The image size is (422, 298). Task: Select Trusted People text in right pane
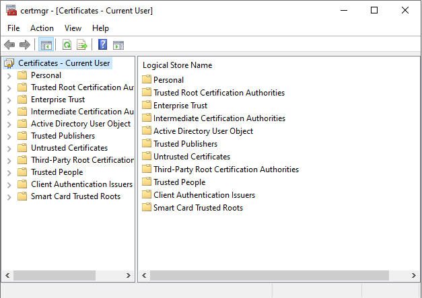pyautogui.click(x=180, y=182)
